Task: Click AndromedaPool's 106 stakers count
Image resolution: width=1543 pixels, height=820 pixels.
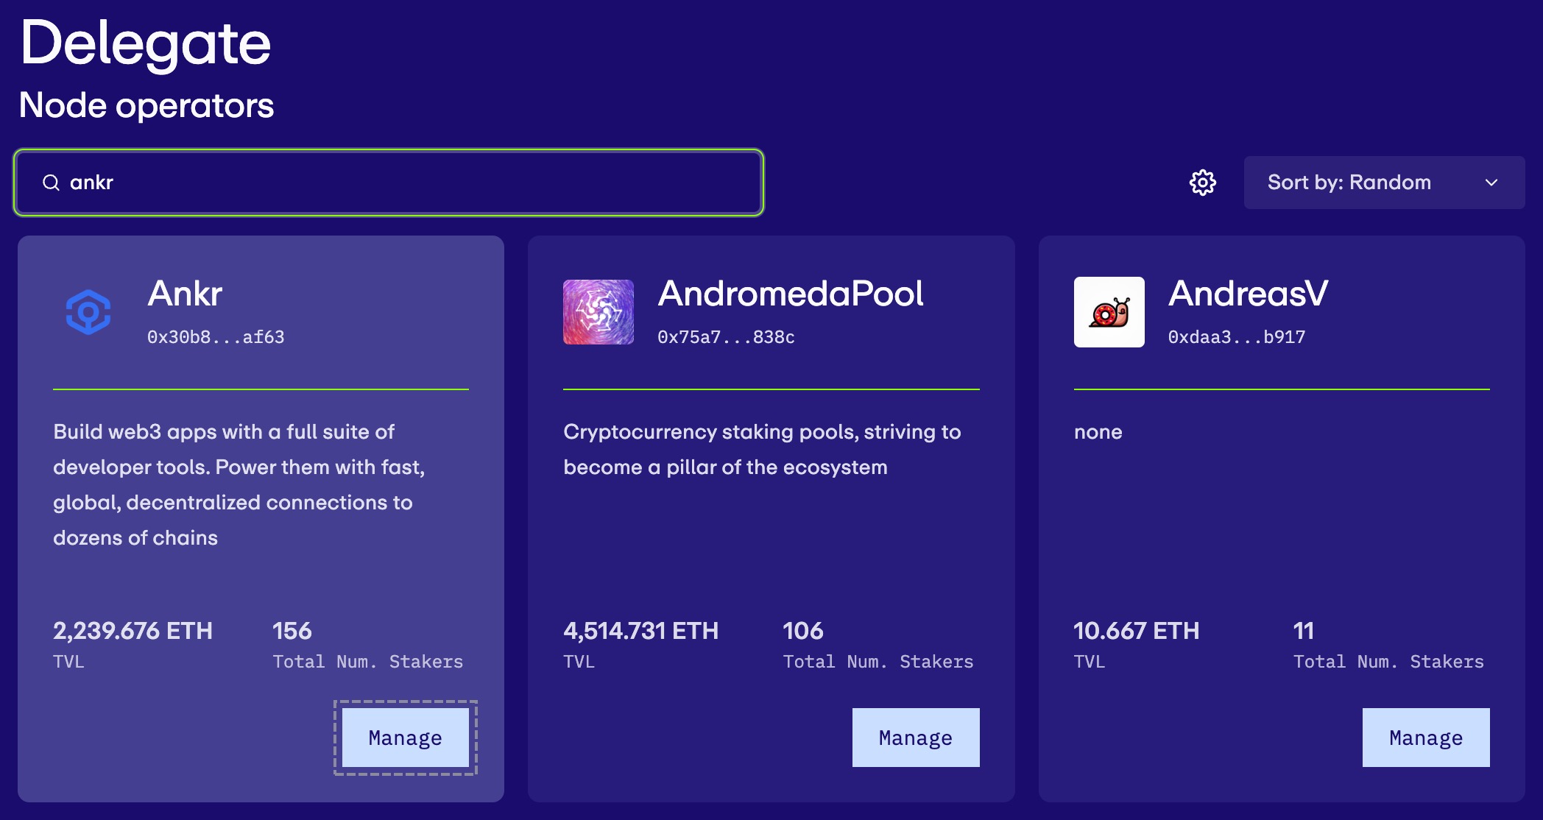Action: [x=802, y=631]
